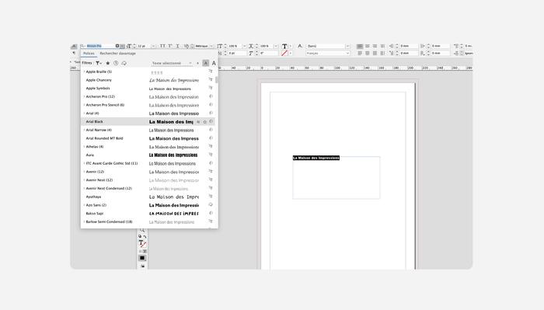
Task: Choose Arial Rounded MT Bold font
Action: tap(104, 138)
